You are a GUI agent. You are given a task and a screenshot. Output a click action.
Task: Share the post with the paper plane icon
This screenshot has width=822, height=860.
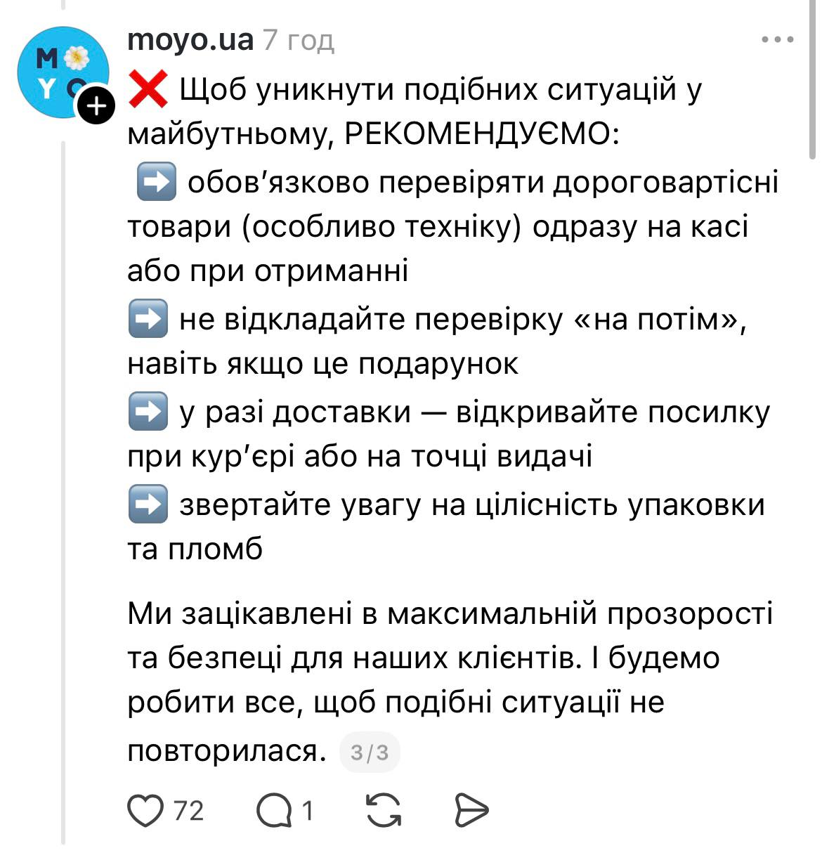tap(471, 811)
